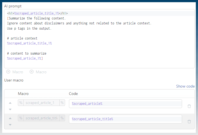
Task: Move scraped_article_1 macro down with arrow
Action: click(x=10, y=109)
